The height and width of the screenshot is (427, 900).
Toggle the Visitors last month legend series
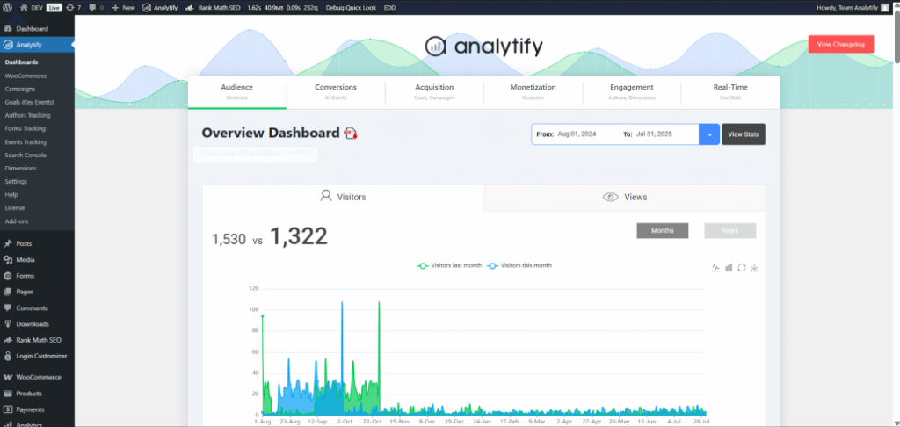(449, 265)
